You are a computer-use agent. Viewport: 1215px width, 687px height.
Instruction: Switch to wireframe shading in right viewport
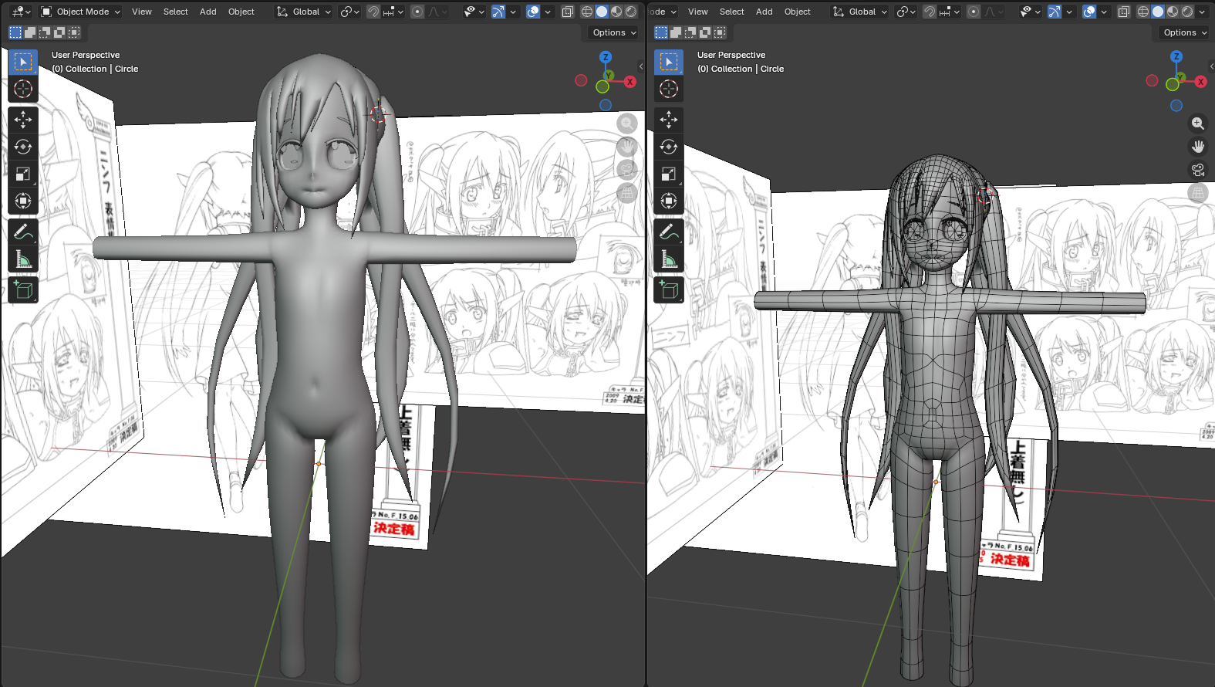pyautogui.click(x=1143, y=12)
